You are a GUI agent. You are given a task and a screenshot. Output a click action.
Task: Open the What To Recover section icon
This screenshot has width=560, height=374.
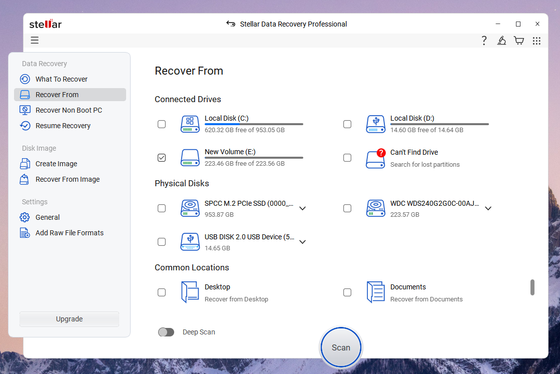25,79
